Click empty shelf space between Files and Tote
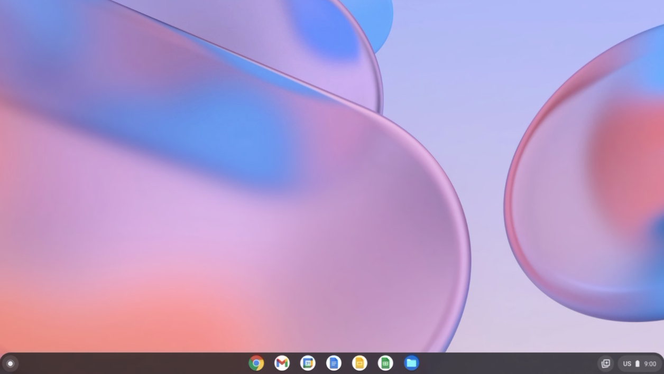Image resolution: width=664 pixels, height=374 pixels. tap(508, 363)
